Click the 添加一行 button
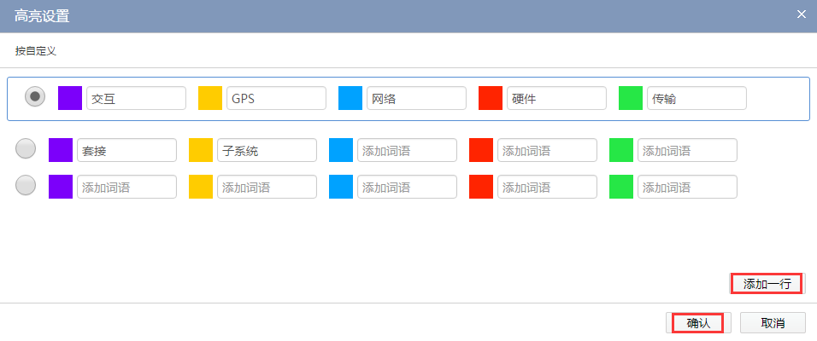817x341 pixels. pos(767,284)
